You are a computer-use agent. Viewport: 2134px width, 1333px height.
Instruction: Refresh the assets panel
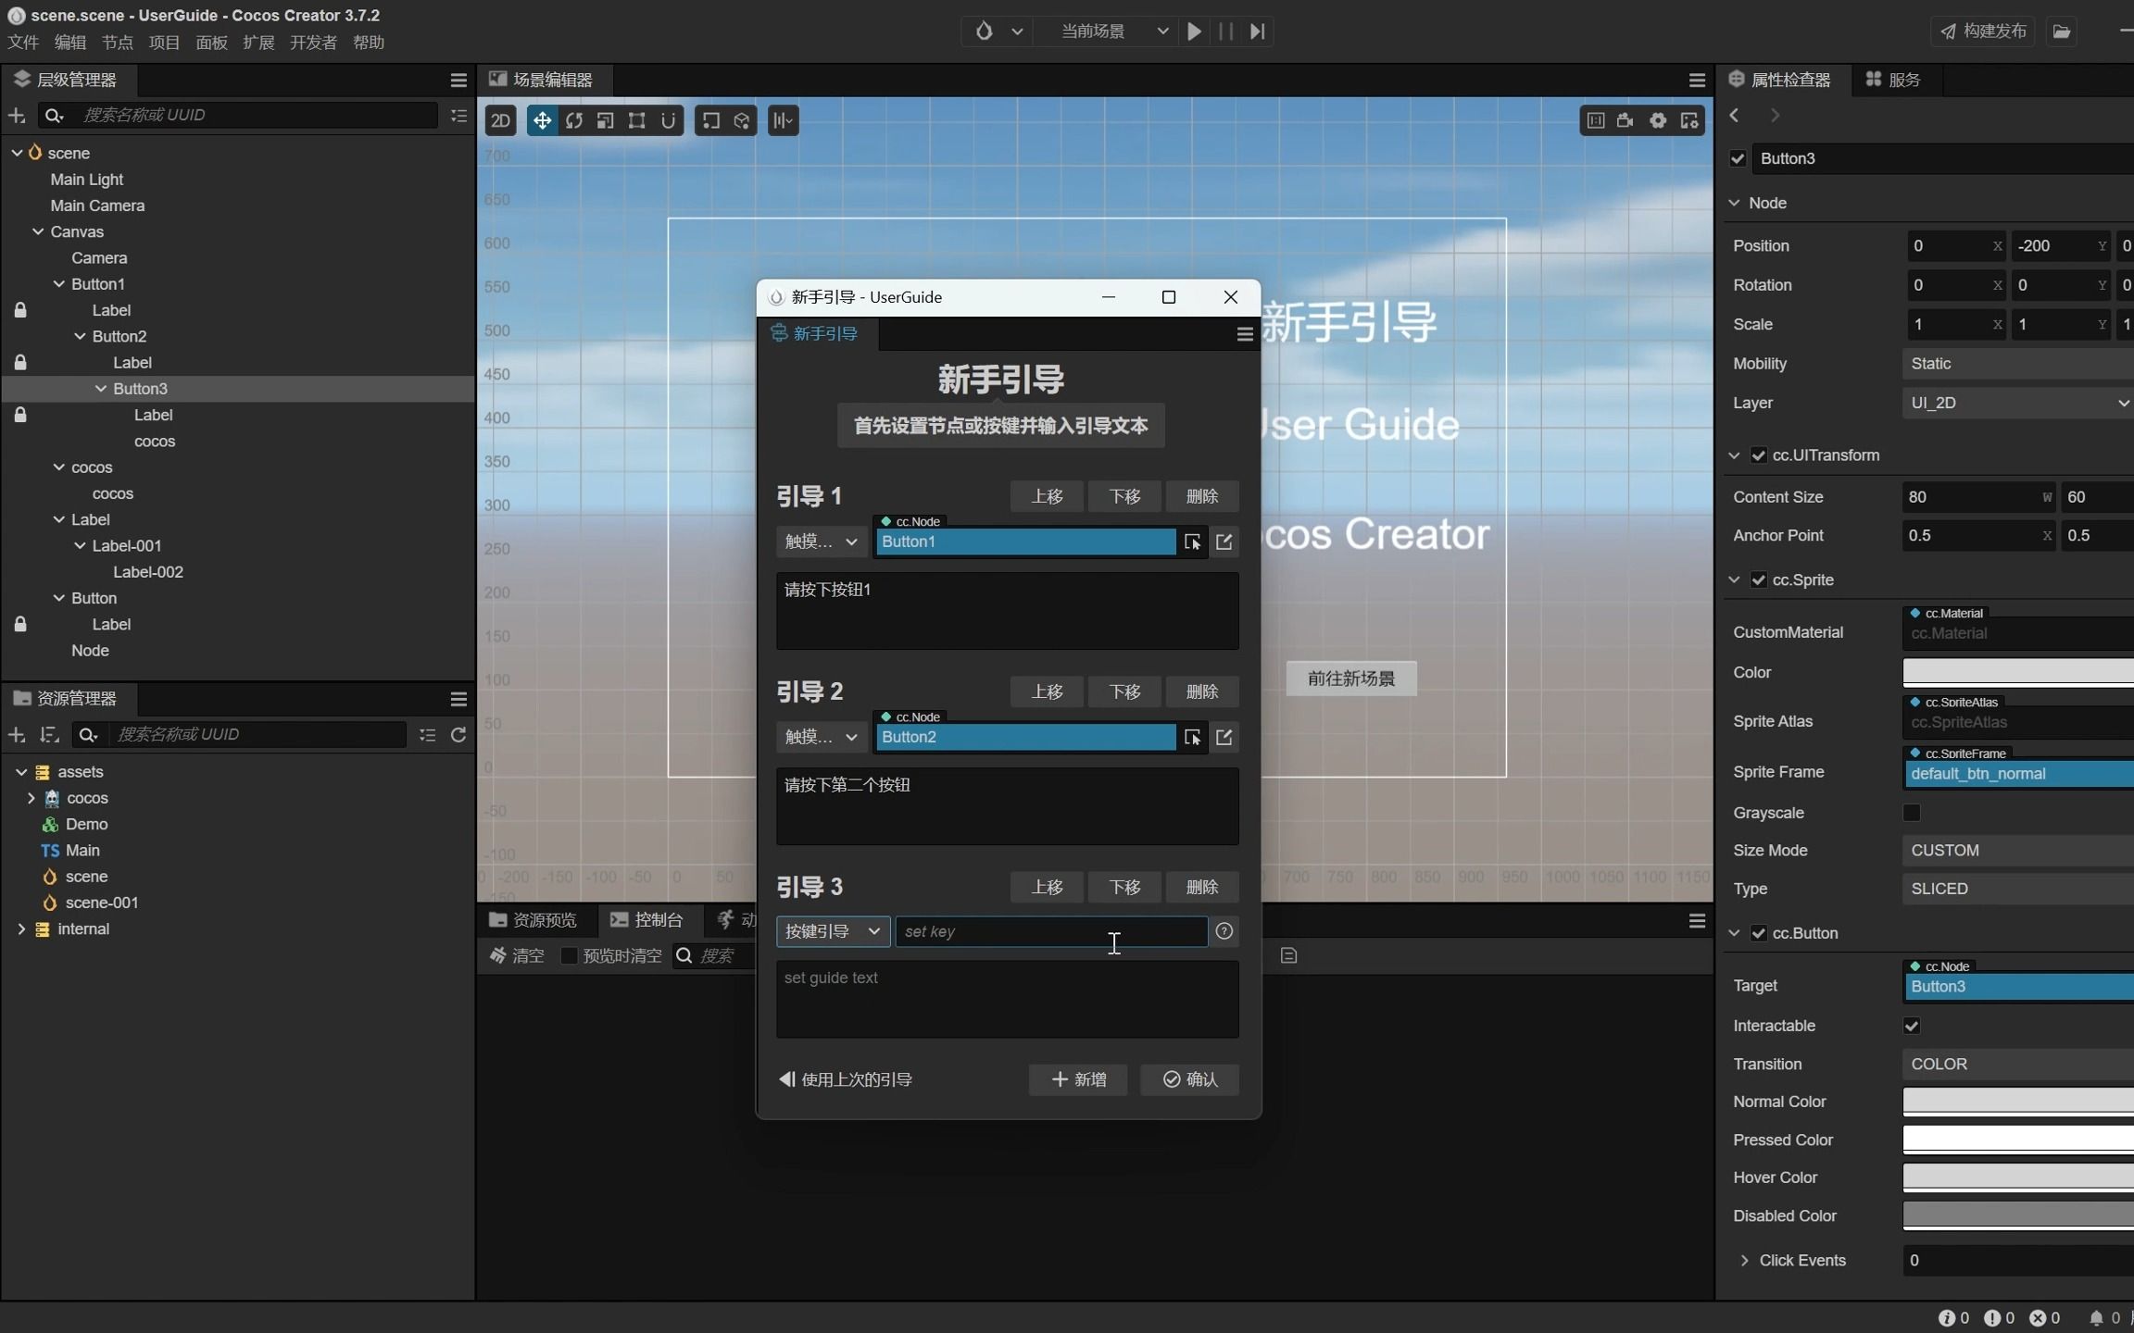click(x=458, y=734)
